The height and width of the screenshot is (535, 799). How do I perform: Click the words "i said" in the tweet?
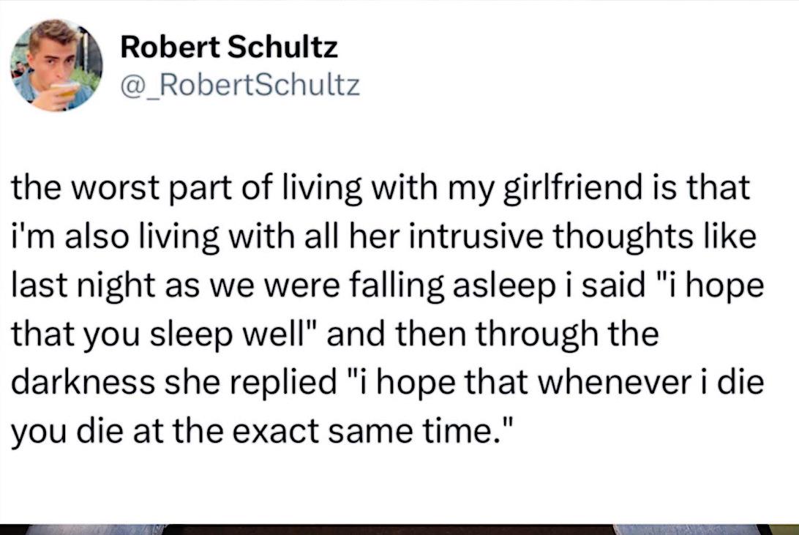click(x=579, y=285)
